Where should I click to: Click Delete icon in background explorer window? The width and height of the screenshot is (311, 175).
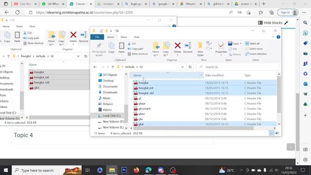73,35
